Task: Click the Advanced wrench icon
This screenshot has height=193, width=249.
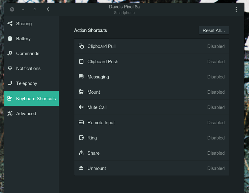Action: 10,113
